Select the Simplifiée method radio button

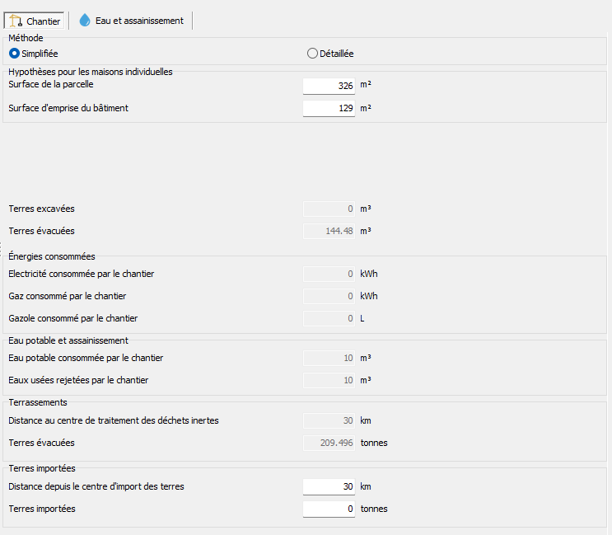[14, 54]
